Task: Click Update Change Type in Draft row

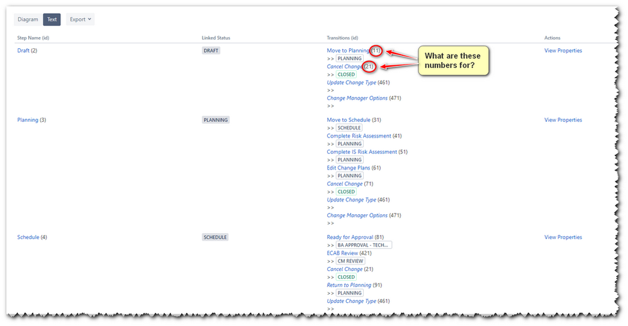Action: pyautogui.click(x=351, y=82)
